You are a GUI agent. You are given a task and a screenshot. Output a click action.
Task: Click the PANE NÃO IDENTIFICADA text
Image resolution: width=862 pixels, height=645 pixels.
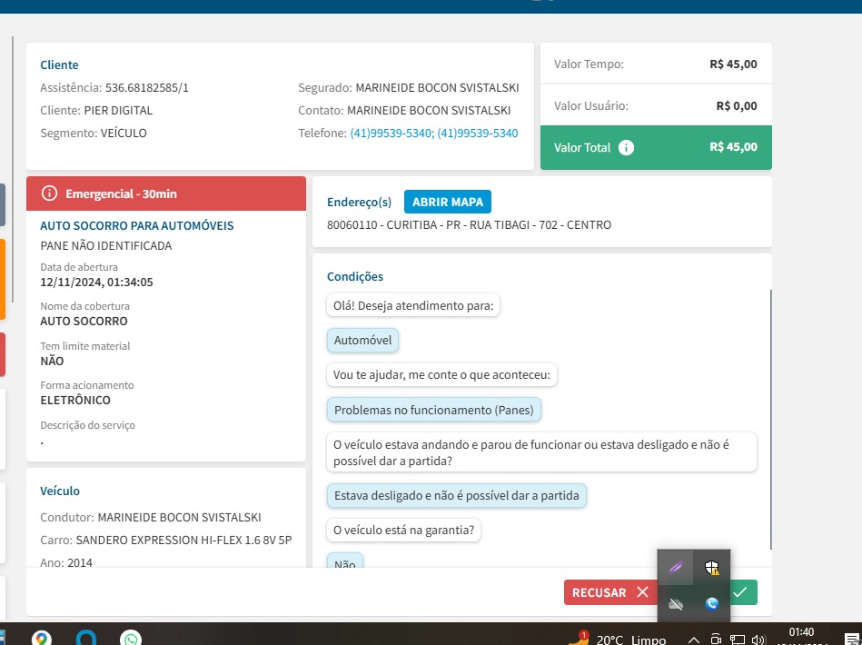click(106, 246)
